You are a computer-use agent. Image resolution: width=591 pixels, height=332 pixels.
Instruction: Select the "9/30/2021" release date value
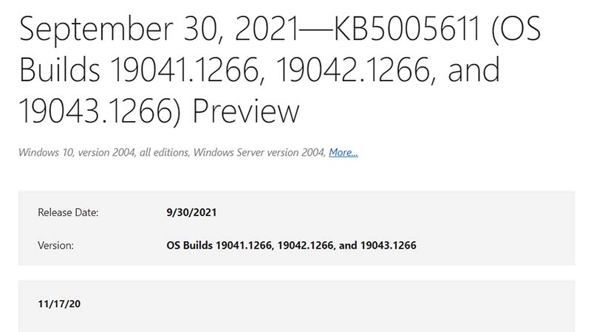pyautogui.click(x=192, y=212)
